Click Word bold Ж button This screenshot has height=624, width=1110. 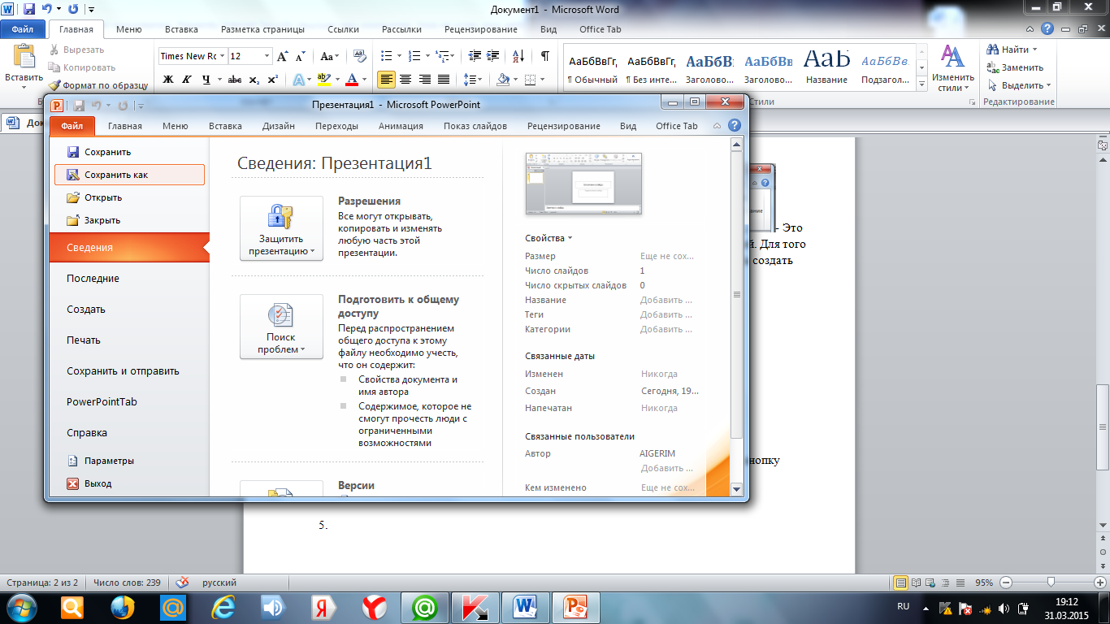pos(168,80)
